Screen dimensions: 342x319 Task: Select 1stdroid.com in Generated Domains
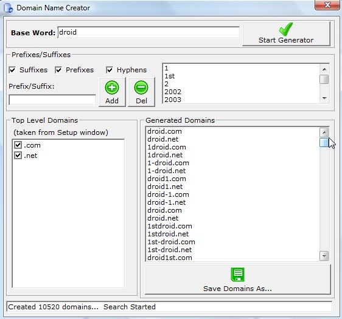232,226
